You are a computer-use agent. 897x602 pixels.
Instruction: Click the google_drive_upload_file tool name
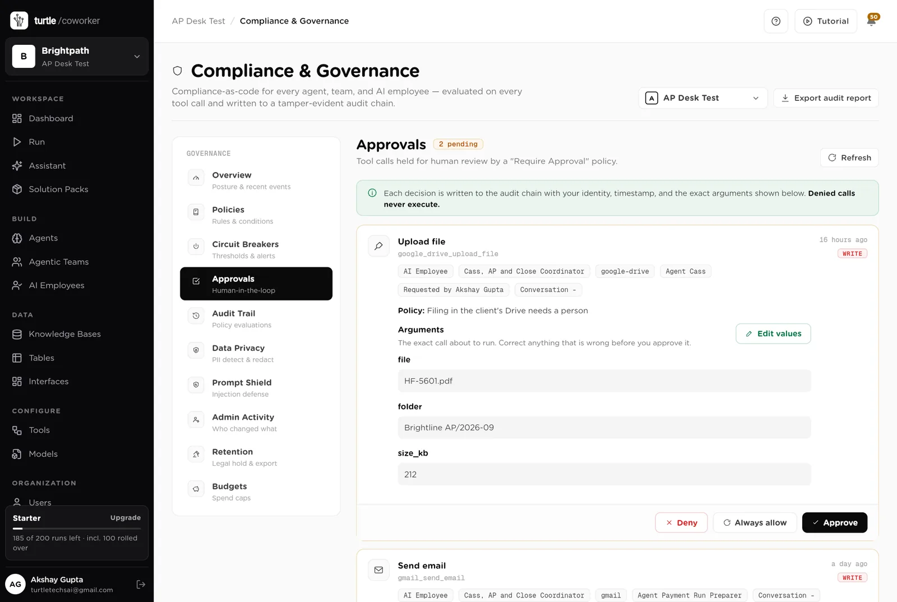[x=448, y=254]
